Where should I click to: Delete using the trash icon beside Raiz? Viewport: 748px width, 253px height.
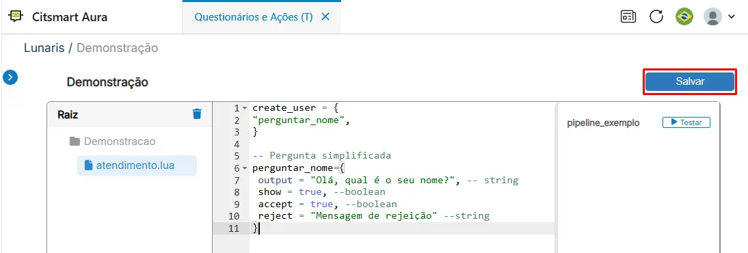[x=197, y=114]
